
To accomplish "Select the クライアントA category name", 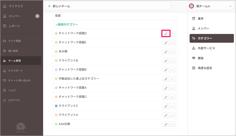I will click(x=68, y=115).
